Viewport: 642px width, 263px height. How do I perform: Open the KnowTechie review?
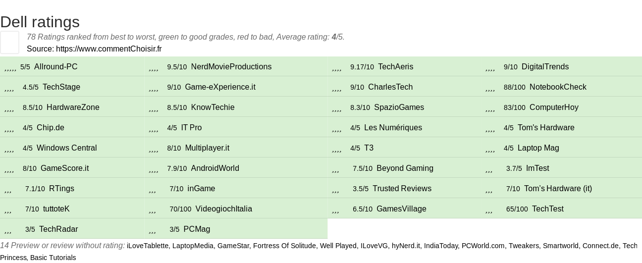[213, 107]
